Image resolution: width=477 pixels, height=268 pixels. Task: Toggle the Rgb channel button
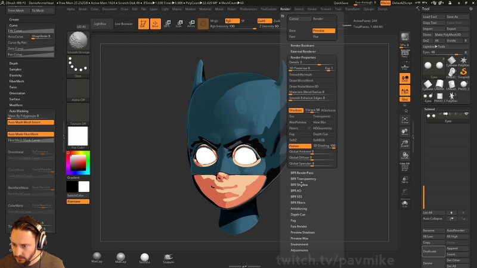[232, 21]
